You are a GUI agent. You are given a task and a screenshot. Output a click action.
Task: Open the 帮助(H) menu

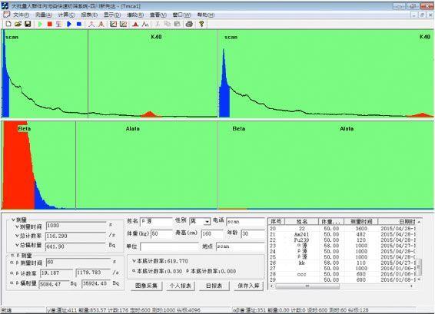pos(205,15)
